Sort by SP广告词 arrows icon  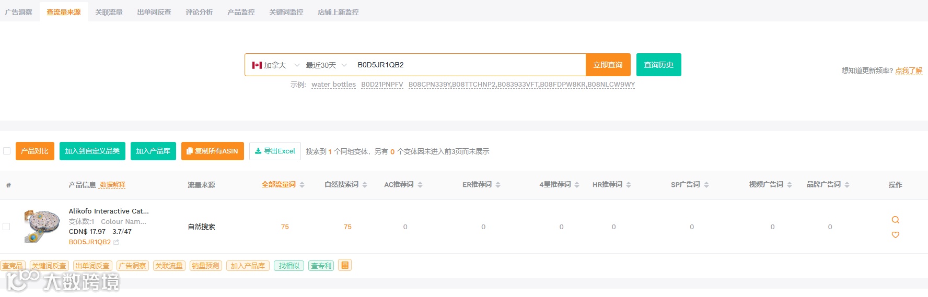pyautogui.click(x=706, y=185)
